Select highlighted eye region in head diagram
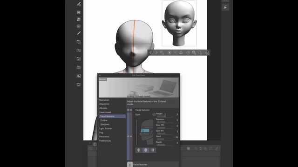The height and width of the screenshot is (167, 298). 145,131
